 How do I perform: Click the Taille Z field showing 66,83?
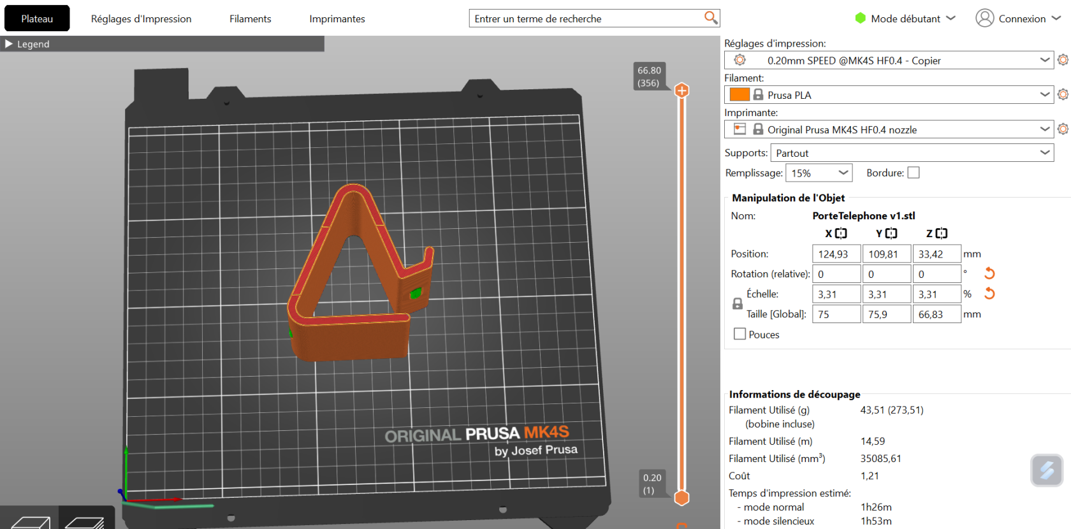click(x=937, y=314)
